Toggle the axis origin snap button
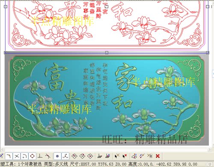The image size is (214, 167). (x=65, y=156)
